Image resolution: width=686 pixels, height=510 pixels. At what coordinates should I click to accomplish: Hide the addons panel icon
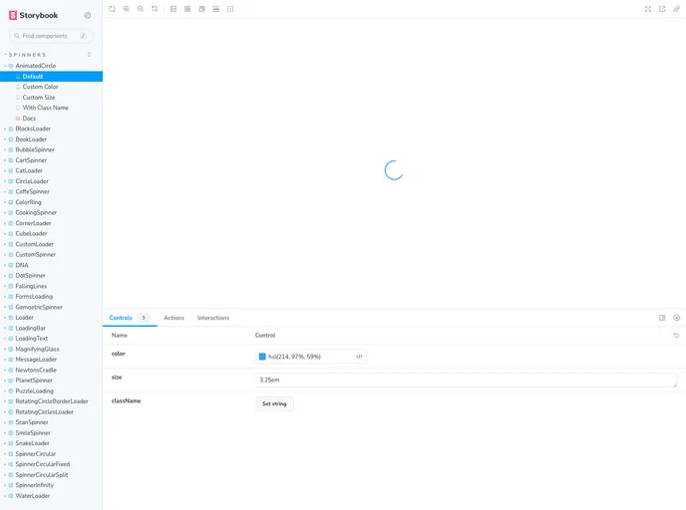pos(676,318)
